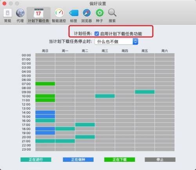196x170 pixels.
Task: Click the green 07:00 cell under 周日
Action: pyautogui.click(x=45, y=84)
